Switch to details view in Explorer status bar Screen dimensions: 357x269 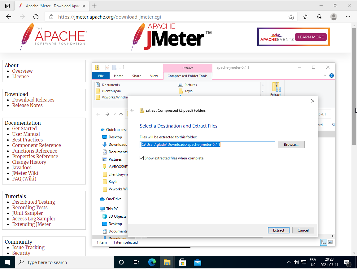point(324,242)
